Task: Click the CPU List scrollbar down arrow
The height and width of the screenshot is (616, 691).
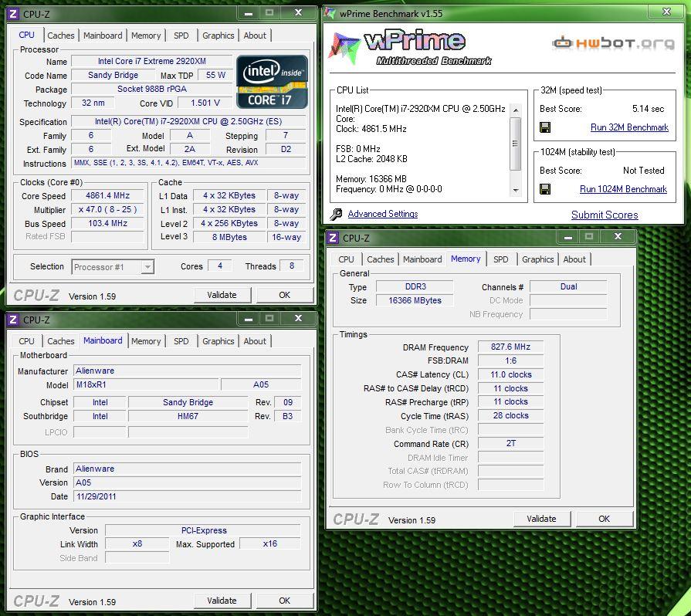Action: coord(515,191)
